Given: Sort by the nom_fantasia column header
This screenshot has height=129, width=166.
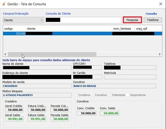Looking at the screenshot, I should [x=123, y=29].
